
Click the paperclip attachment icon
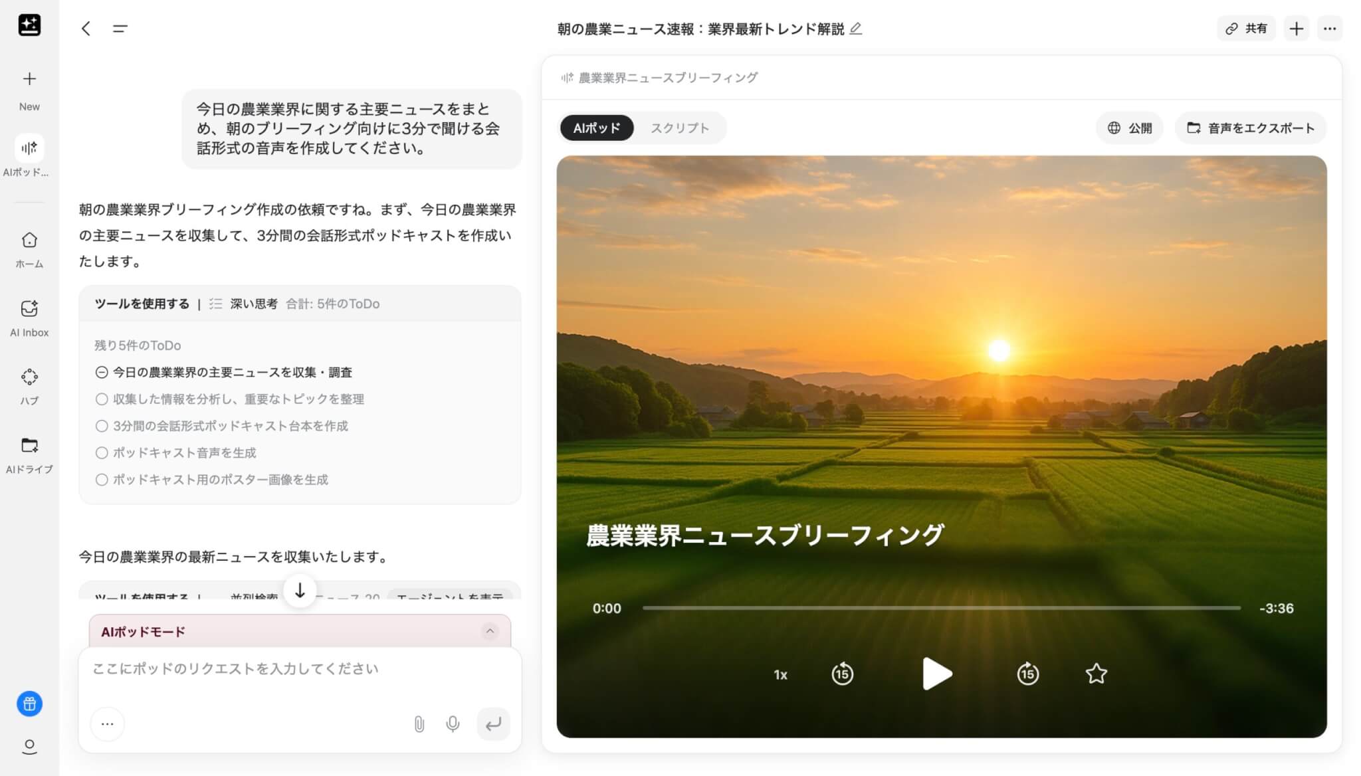(419, 724)
